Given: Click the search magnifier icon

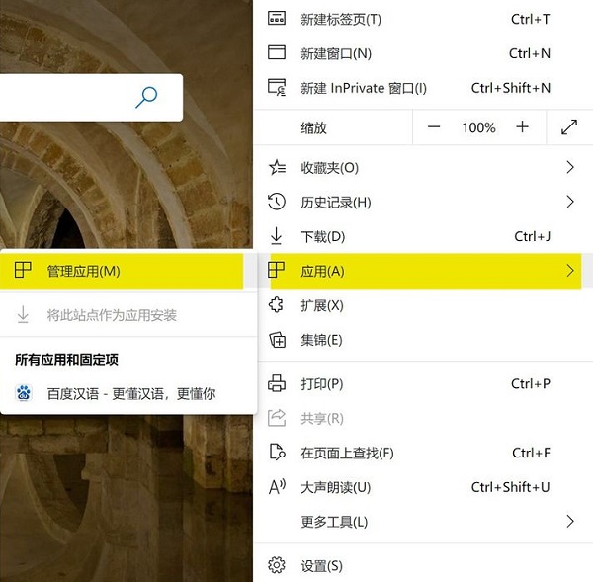Looking at the screenshot, I should click(x=146, y=97).
